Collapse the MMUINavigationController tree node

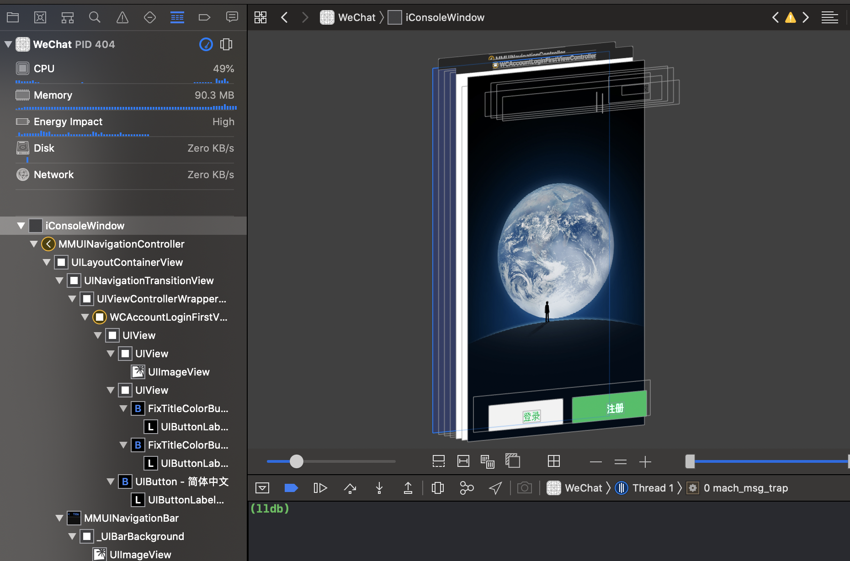34,244
